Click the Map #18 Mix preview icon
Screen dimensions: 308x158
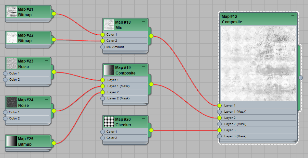[x=109, y=25]
